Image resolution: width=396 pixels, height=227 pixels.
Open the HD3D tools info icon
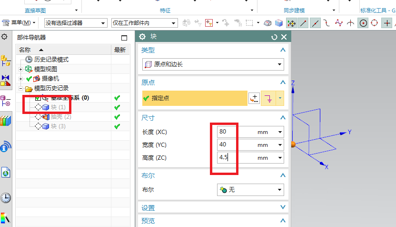coord(6,146)
